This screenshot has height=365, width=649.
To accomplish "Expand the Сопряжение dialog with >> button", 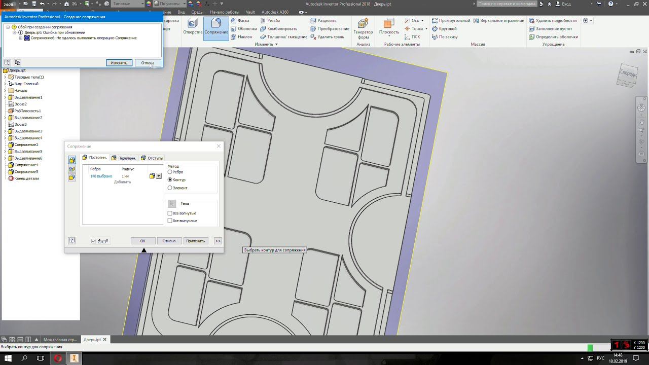I will pyautogui.click(x=218, y=241).
